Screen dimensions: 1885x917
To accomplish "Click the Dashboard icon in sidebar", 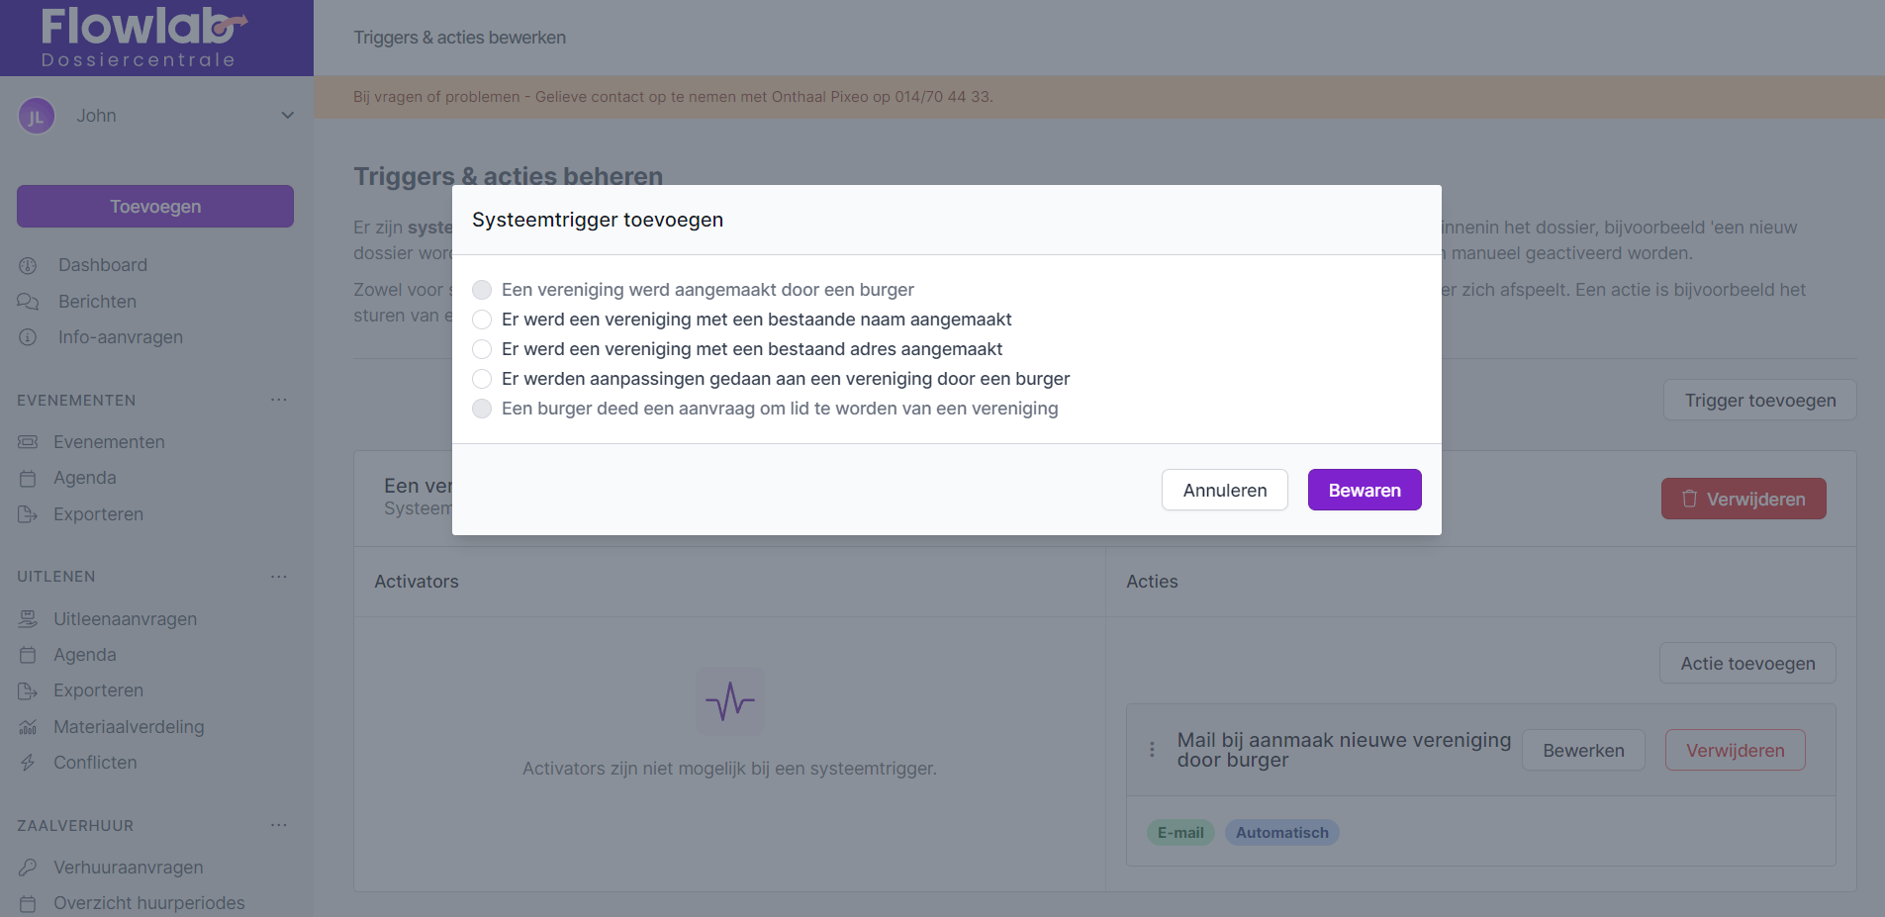I will [28, 265].
